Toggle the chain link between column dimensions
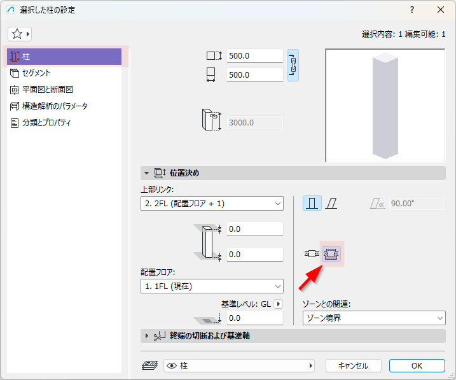Screen dimensions: 456x380 coord(293,65)
